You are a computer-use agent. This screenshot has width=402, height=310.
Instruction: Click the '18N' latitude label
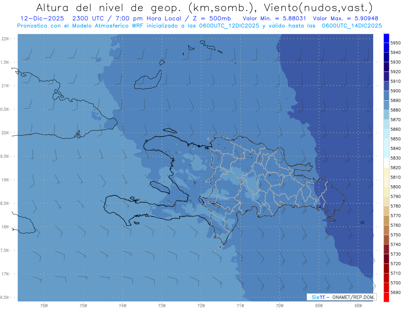pos(5,227)
